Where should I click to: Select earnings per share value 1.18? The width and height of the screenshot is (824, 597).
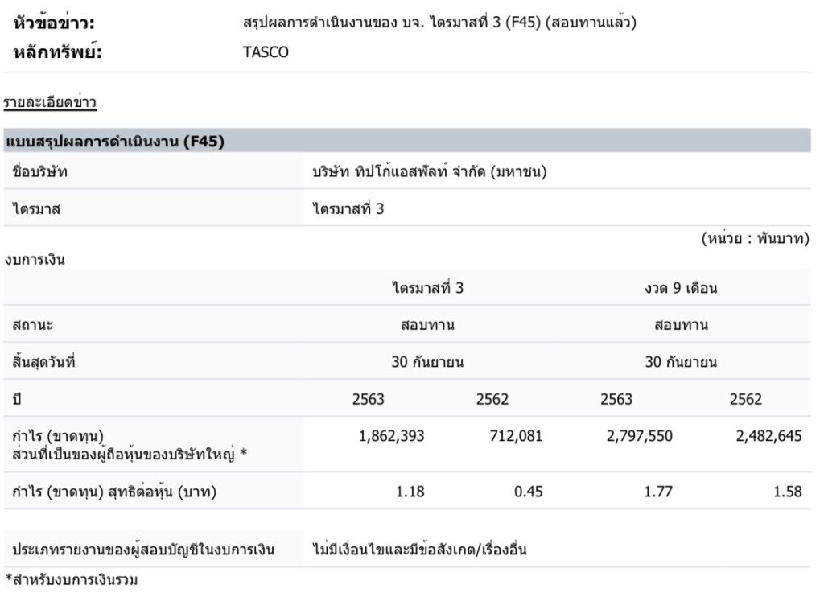[x=411, y=491]
